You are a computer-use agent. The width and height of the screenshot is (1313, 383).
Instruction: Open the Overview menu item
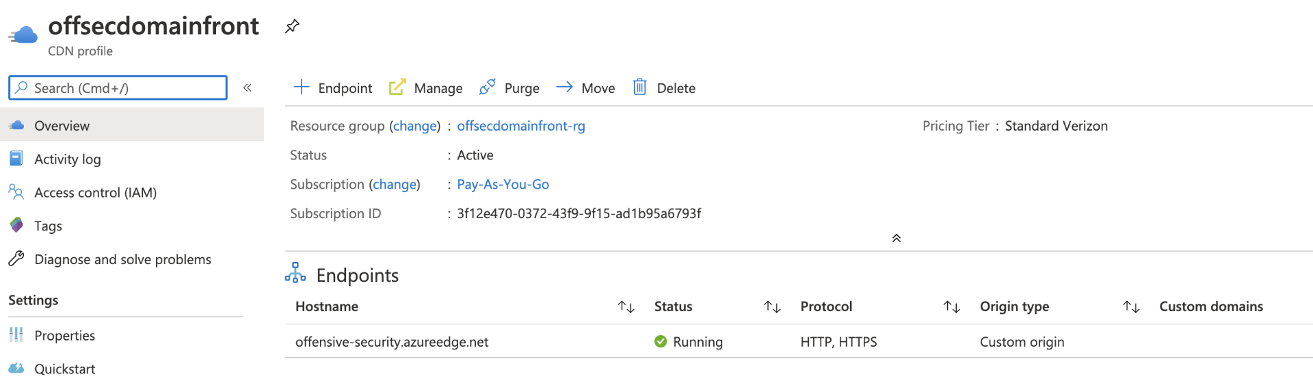coord(132,125)
